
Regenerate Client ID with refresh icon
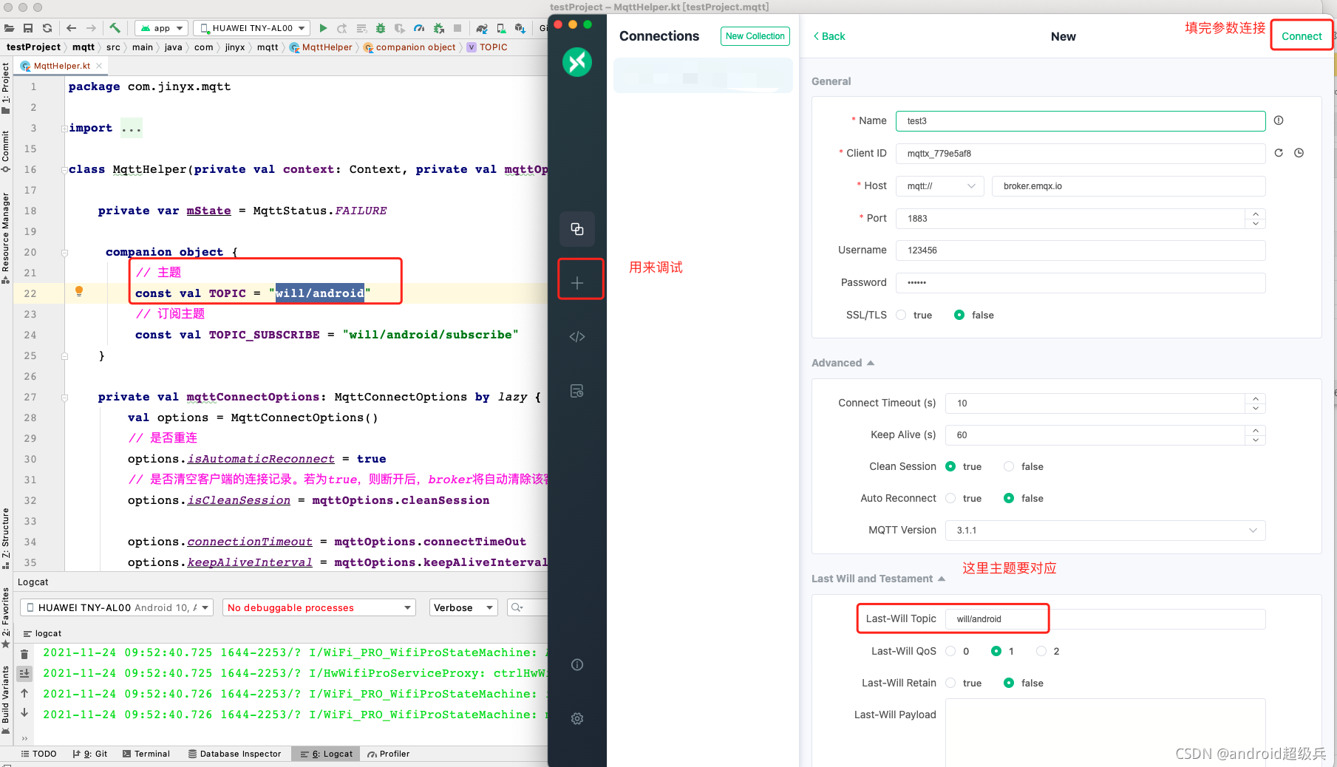tap(1279, 153)
